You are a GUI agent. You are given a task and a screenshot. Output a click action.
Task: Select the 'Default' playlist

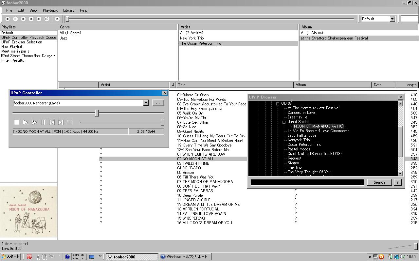7,33
